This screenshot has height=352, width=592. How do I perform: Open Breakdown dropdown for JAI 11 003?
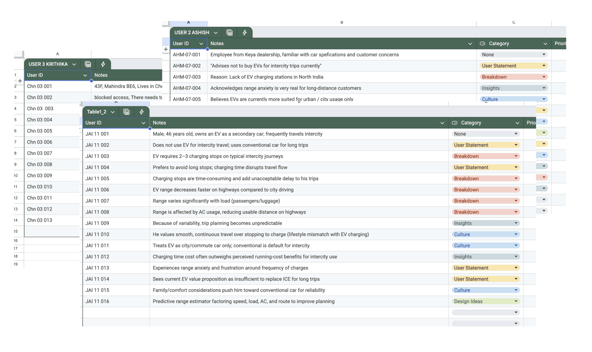[x=486, y=156]
